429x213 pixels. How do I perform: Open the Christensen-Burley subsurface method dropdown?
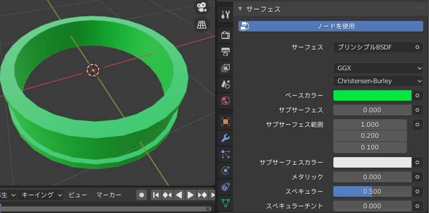[x=378, y=81]
